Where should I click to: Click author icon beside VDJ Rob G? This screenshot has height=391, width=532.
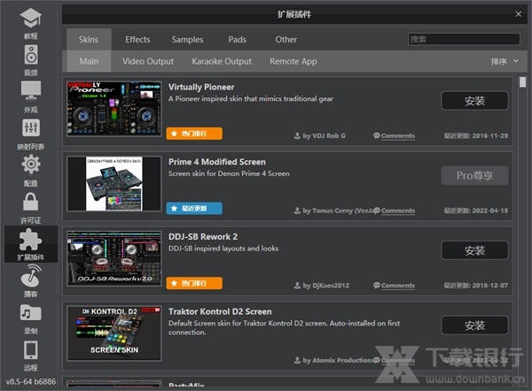point(297,135)
